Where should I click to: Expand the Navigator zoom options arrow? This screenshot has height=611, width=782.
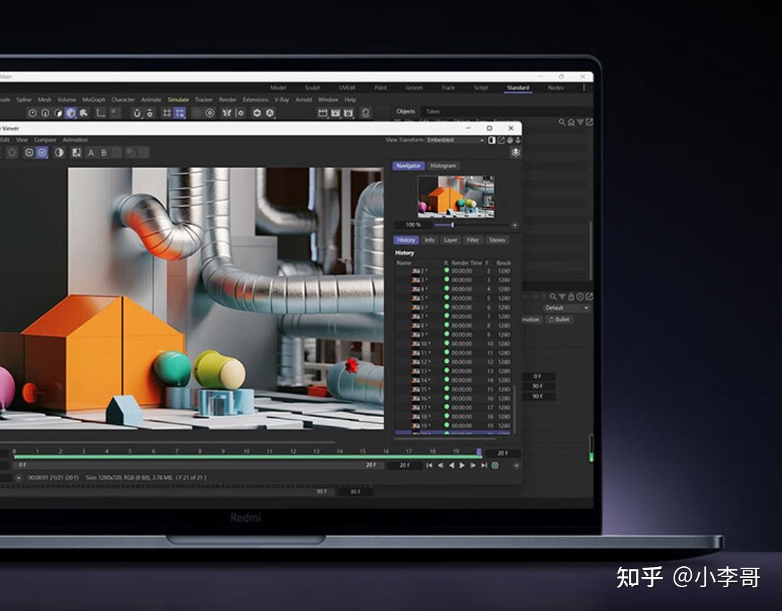pos(514,225)
